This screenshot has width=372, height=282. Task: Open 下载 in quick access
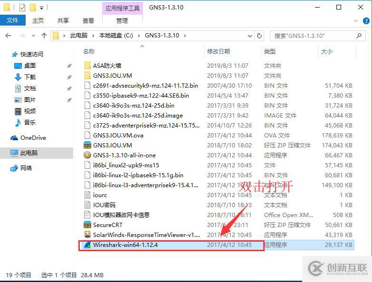point(29,77)
